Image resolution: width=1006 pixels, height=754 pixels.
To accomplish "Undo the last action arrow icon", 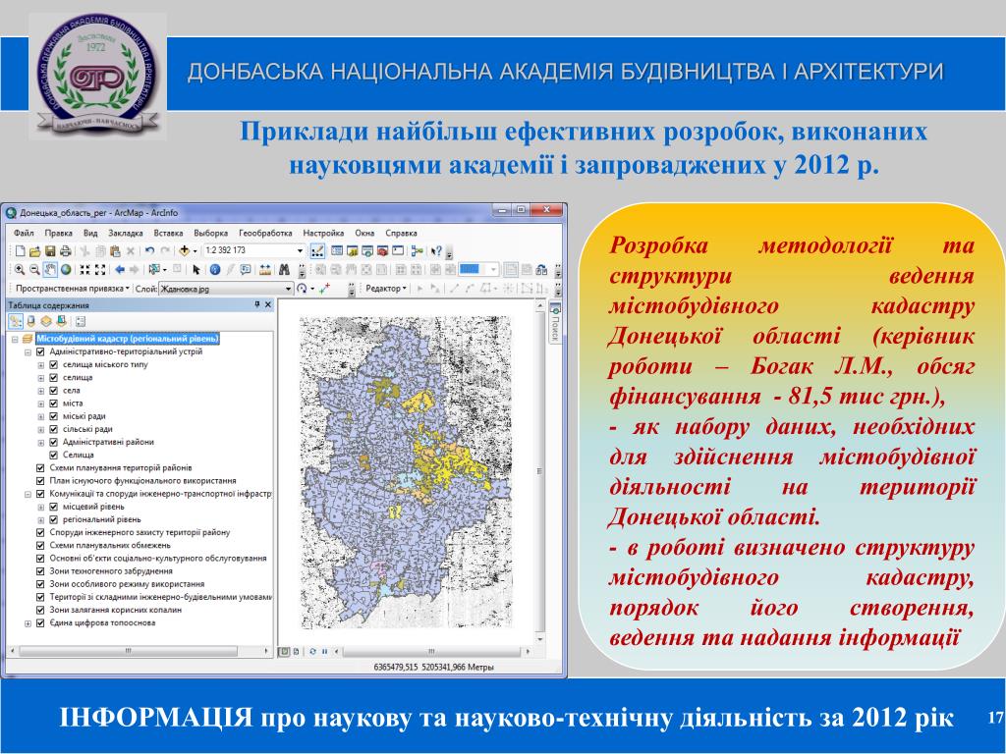I will pos(149,251).
